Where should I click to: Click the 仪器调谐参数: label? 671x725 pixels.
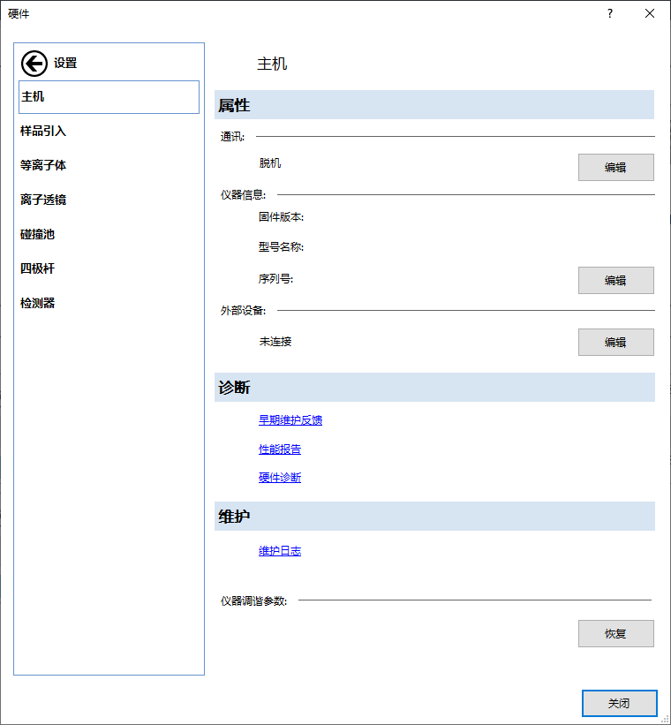[x=254, y=601]
